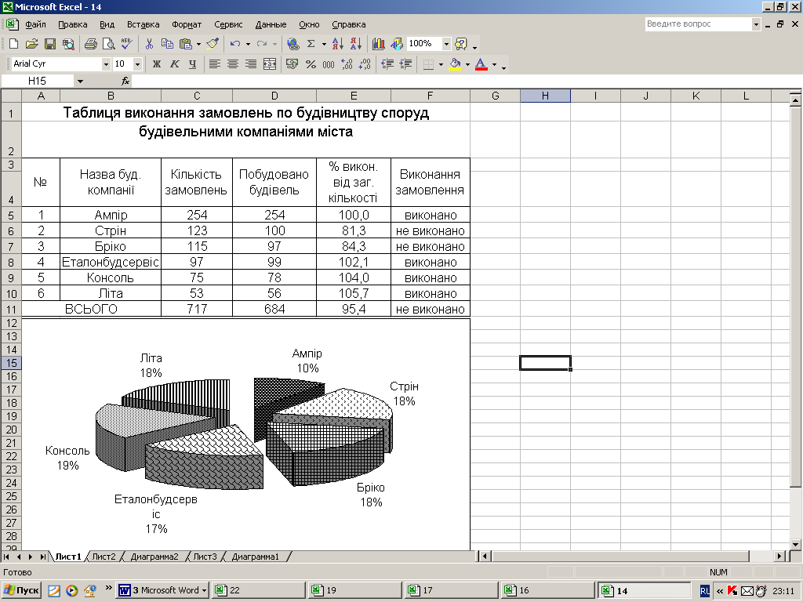Switch to the Диаграмма2 sheet tab
This screenshot has width=803, height=602.
[154, 557]
